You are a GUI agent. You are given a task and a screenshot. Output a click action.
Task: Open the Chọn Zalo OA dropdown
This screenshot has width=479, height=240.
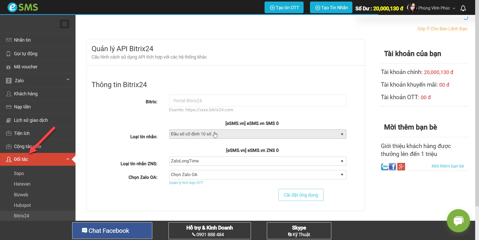tap(257, 175)
